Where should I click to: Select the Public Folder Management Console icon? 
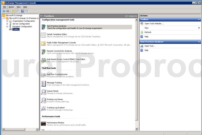[x=43, y=44]
